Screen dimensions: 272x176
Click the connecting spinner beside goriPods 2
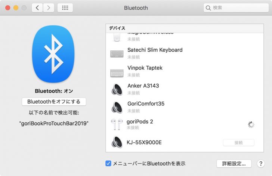point(251,124)
